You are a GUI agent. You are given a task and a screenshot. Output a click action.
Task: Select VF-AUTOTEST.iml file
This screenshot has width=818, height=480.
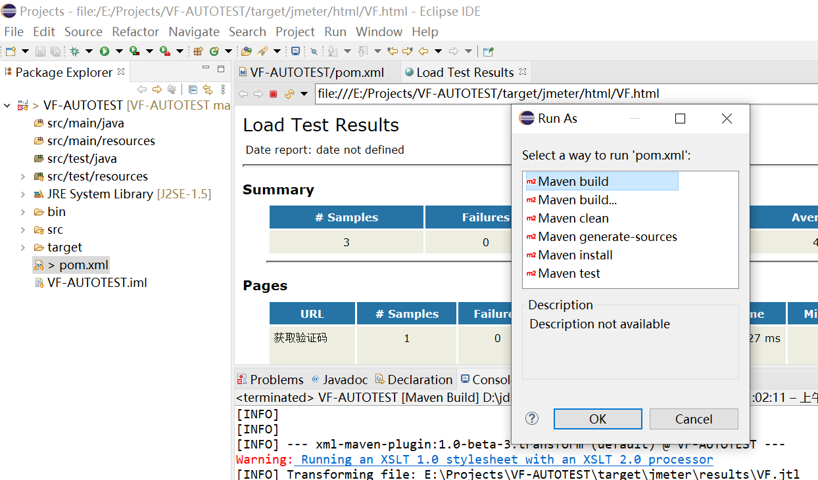[x=97, y=282]
